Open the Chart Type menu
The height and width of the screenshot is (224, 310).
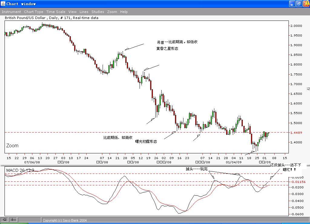(33, 12)
